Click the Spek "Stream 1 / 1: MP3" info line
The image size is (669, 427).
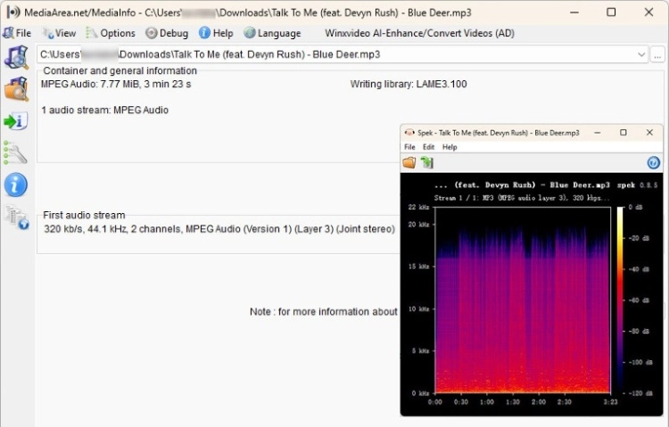tap(522, 198)
